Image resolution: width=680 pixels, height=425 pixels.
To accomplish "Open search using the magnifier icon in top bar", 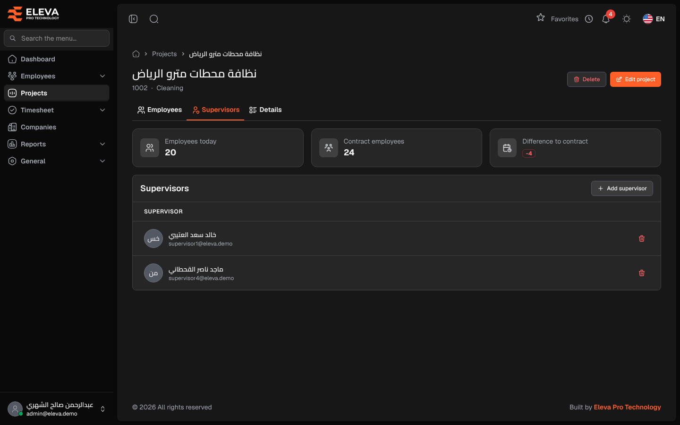I will click(x=154, y=19).
